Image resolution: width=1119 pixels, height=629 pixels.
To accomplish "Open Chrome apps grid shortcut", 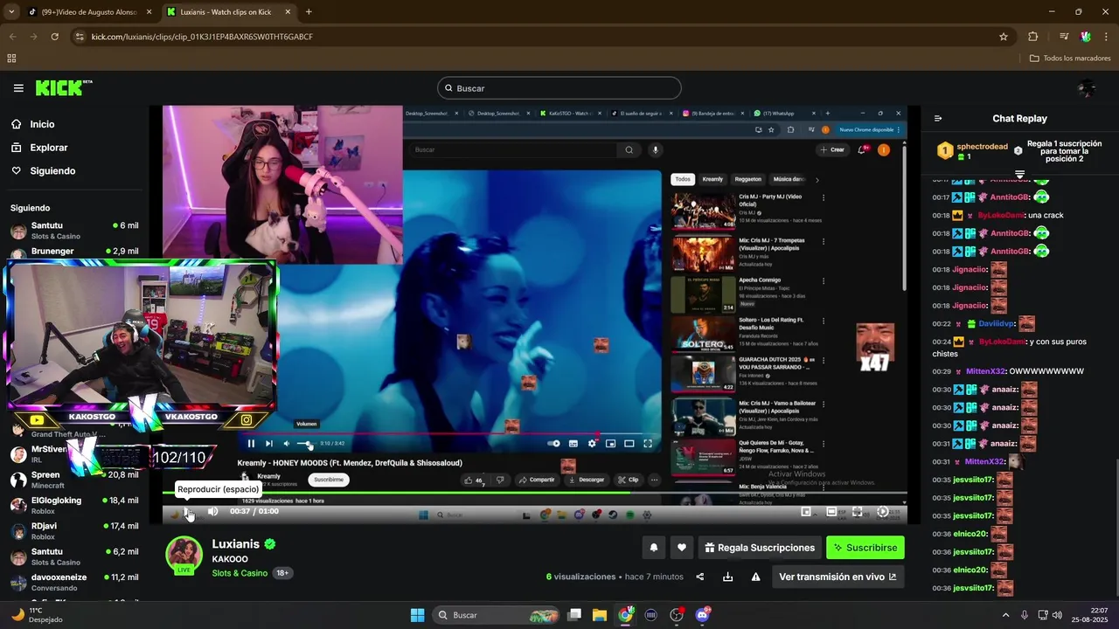I will (x=11, y=59).
